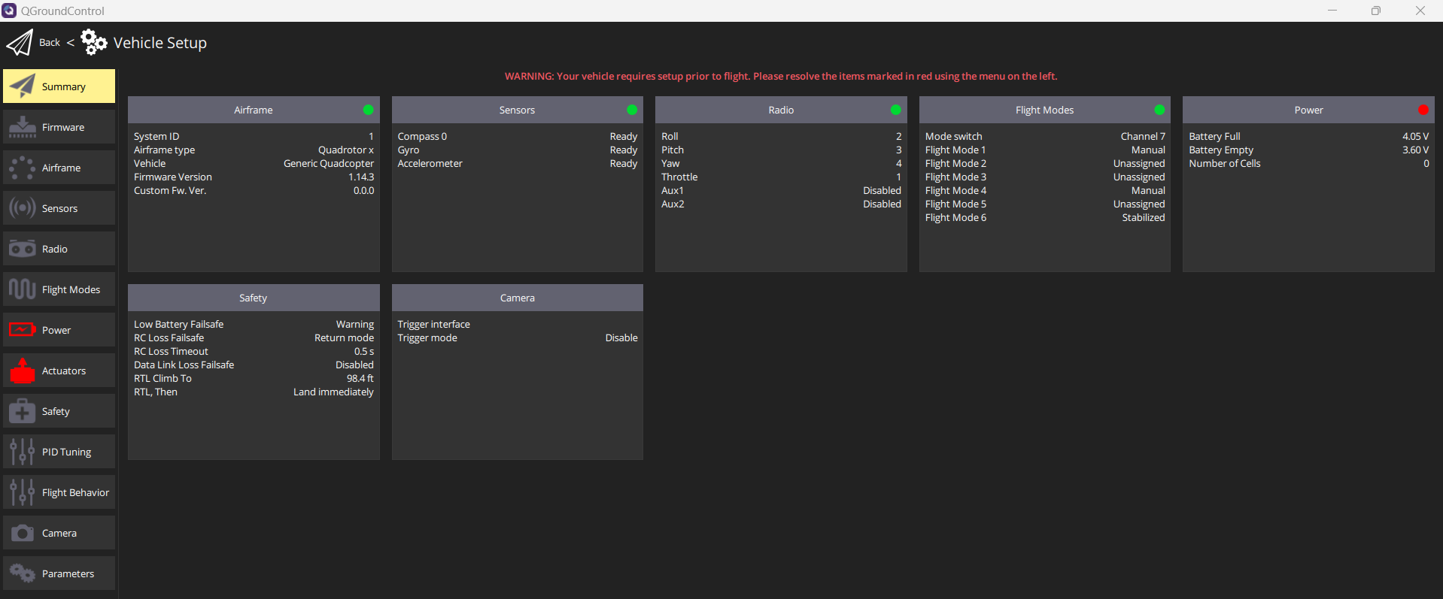Select the Actuators setup page
The width and height of the screenshot is (1443, 599).
coord(59,371)
